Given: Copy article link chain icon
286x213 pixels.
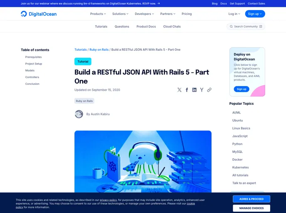Looking at the screenshot, I should [209, 90].
